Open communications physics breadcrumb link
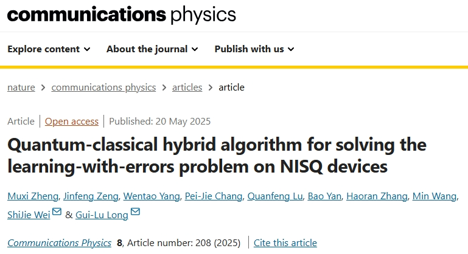 pos(103,88)
